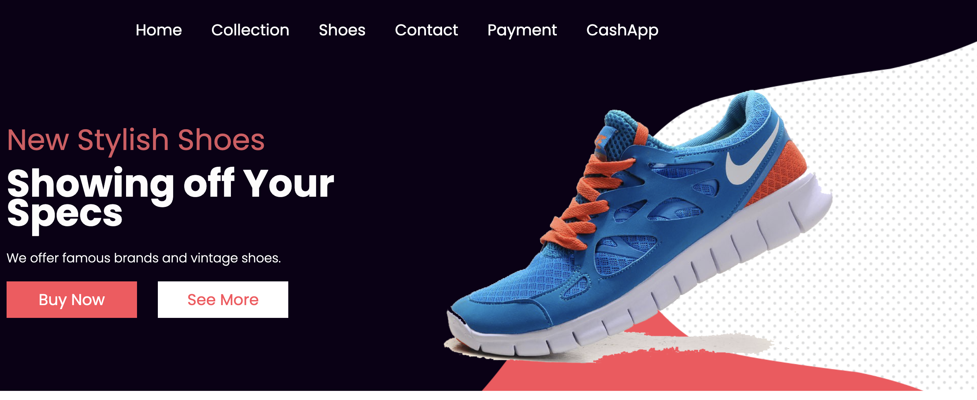Navigate to the Contact page
Screen dimensions: 977x400
coord(426,30)
